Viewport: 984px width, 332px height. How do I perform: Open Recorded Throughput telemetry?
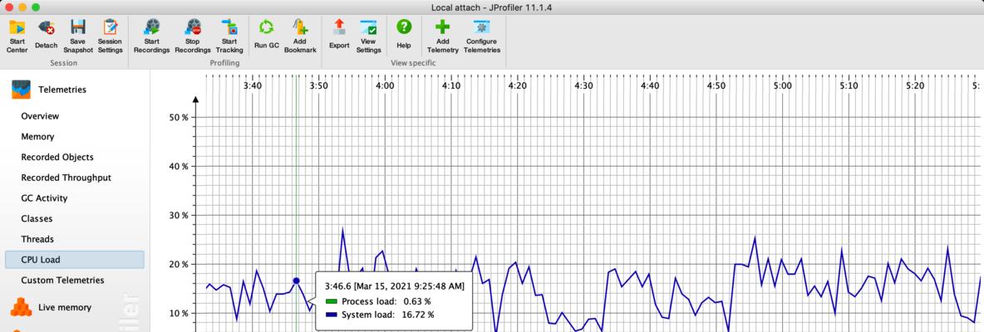click(x=66, y=178)
